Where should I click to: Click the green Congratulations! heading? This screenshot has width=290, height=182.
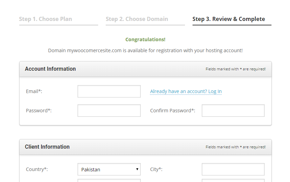pos(146,39)
